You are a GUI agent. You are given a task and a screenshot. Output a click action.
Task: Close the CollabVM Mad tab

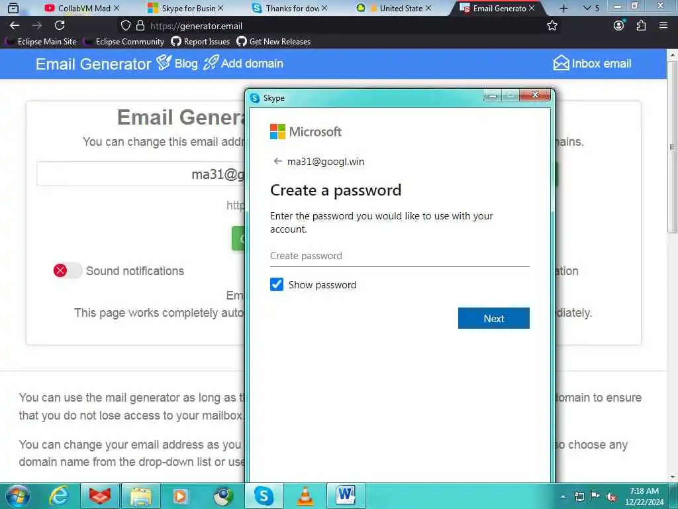coord(117,8)
